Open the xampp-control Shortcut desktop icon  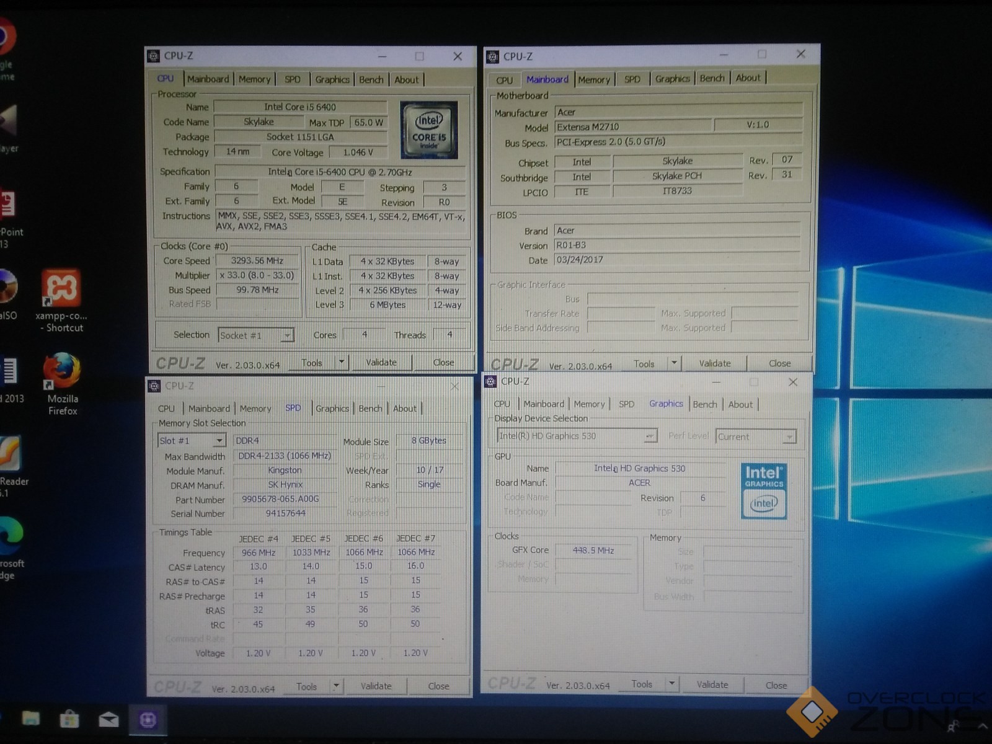[x=61, y=301]
